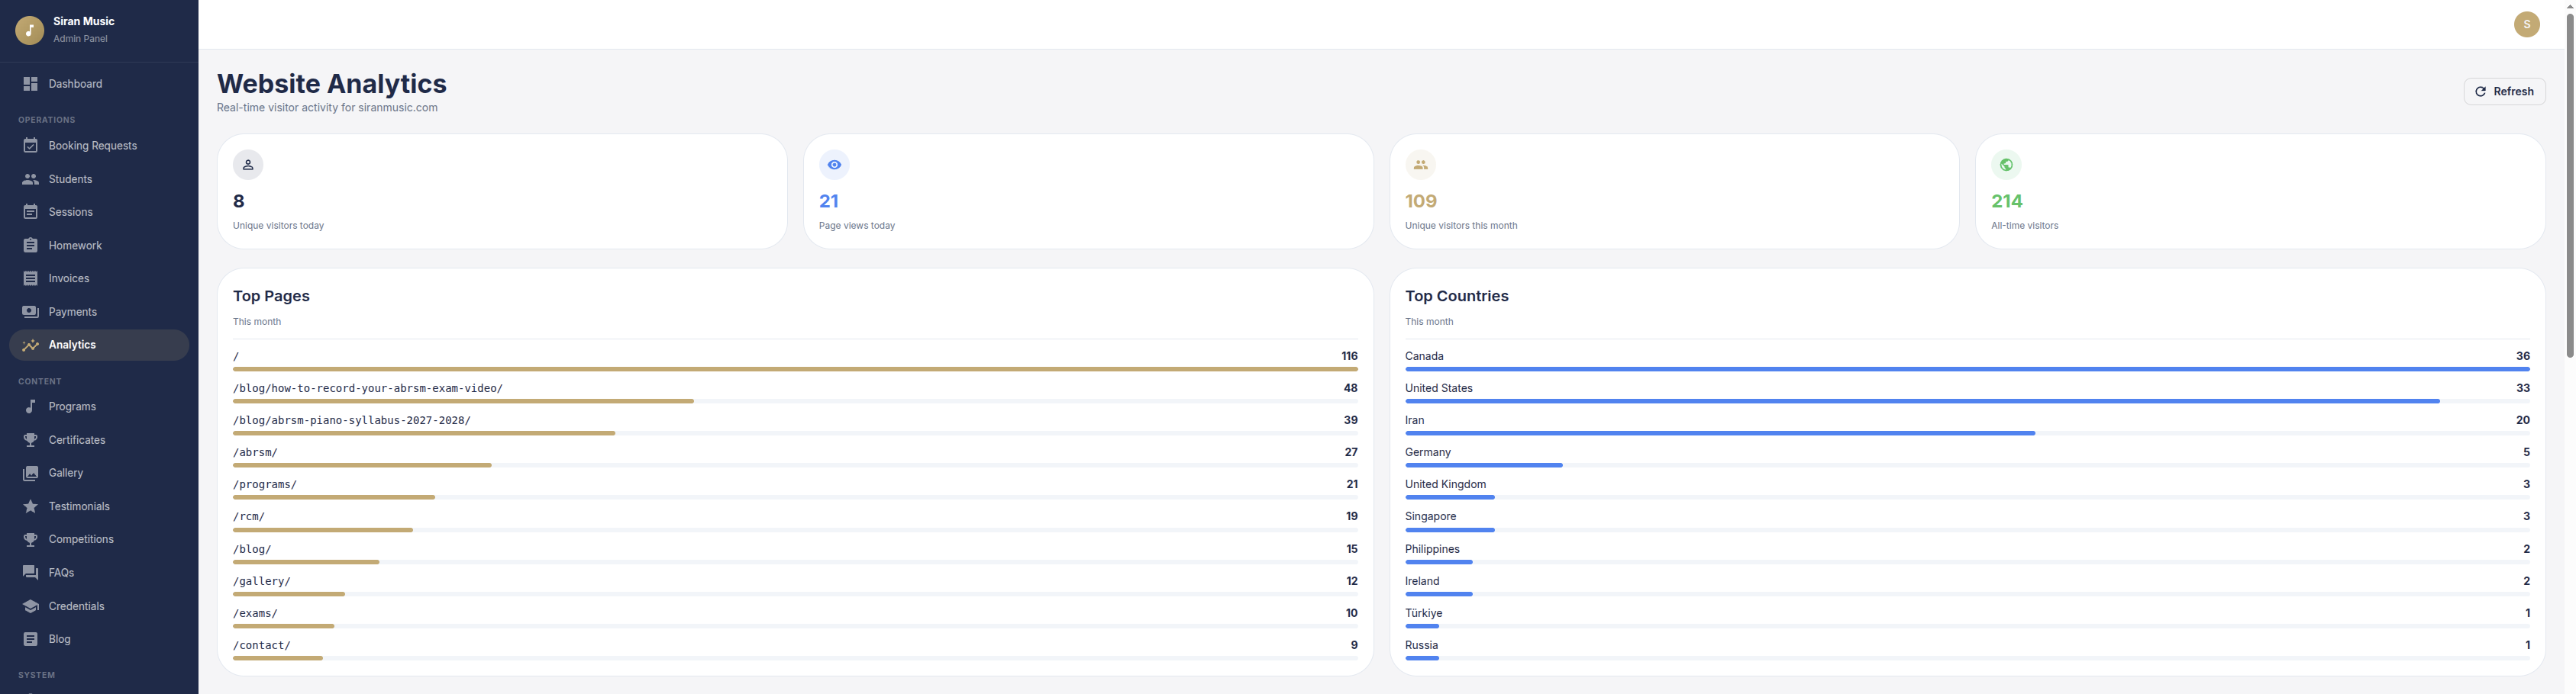Click the Singapore country row
This screenshot has width=2576, height=694.
click(x=1967, y=521)
